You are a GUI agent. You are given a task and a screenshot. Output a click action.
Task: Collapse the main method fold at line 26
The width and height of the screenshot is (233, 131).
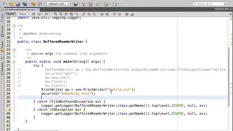point(14,61)
